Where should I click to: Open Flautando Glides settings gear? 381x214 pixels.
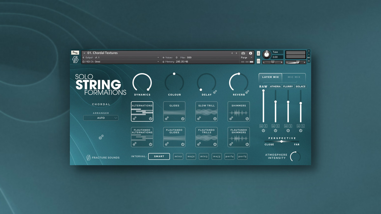point(167,144)
